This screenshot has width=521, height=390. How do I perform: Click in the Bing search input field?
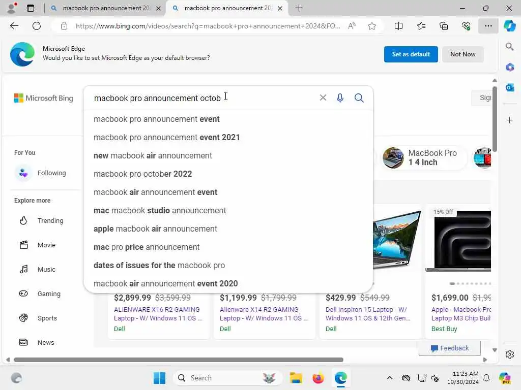[x=202, y=98]
